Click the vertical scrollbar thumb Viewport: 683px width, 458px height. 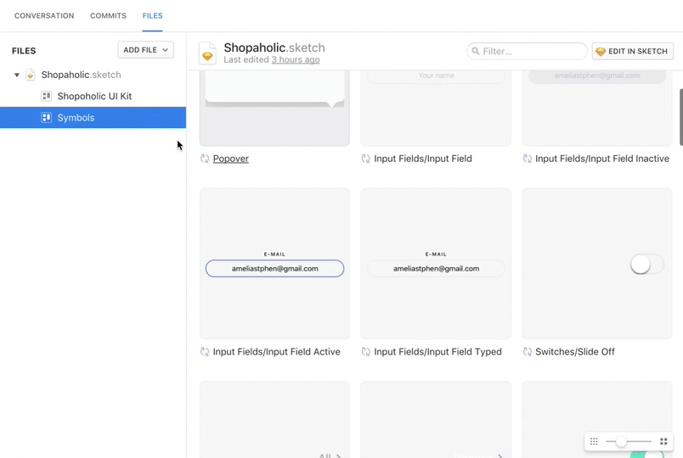pos(680,117)
